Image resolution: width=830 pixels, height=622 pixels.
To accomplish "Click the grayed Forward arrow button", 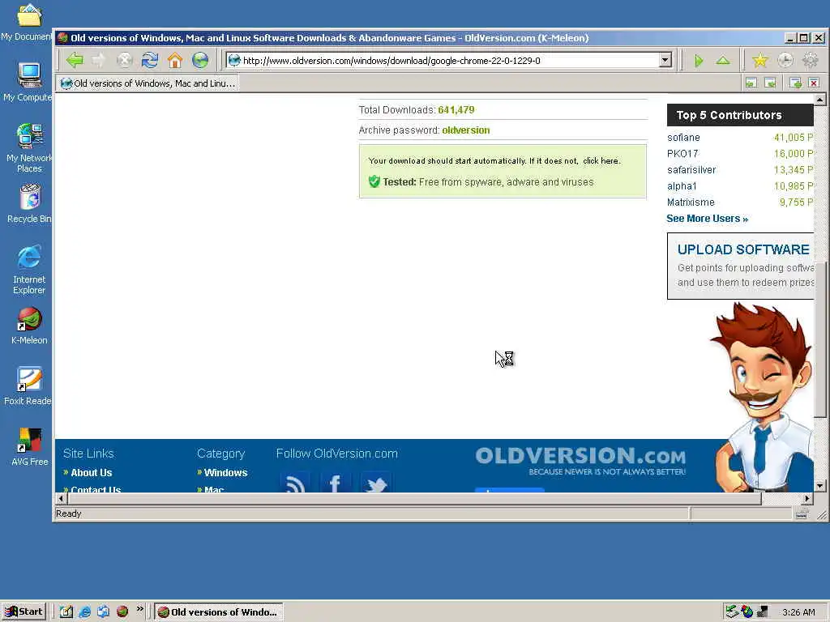I will pyautogui.click(x=99, y=60).
